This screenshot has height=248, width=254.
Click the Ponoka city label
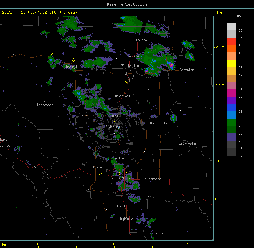point(141,40)
